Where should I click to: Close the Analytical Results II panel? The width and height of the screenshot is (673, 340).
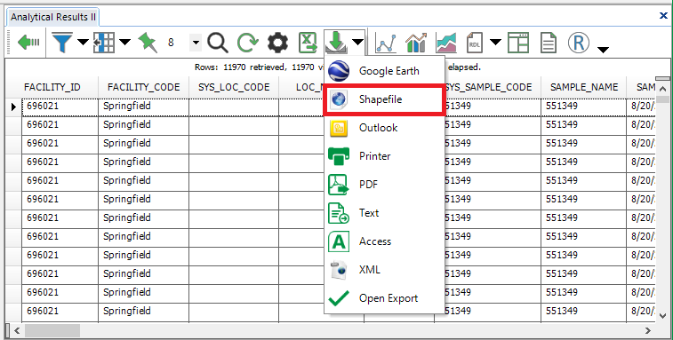pyautogui.click(x=663, y=16)
